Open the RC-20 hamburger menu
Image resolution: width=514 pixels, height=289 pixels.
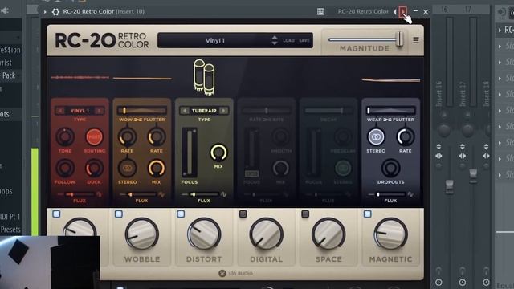click(416, 40)
